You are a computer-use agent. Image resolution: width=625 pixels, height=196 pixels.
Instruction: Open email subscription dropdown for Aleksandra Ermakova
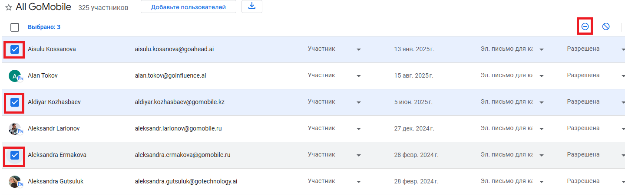(x=542, y=155)
